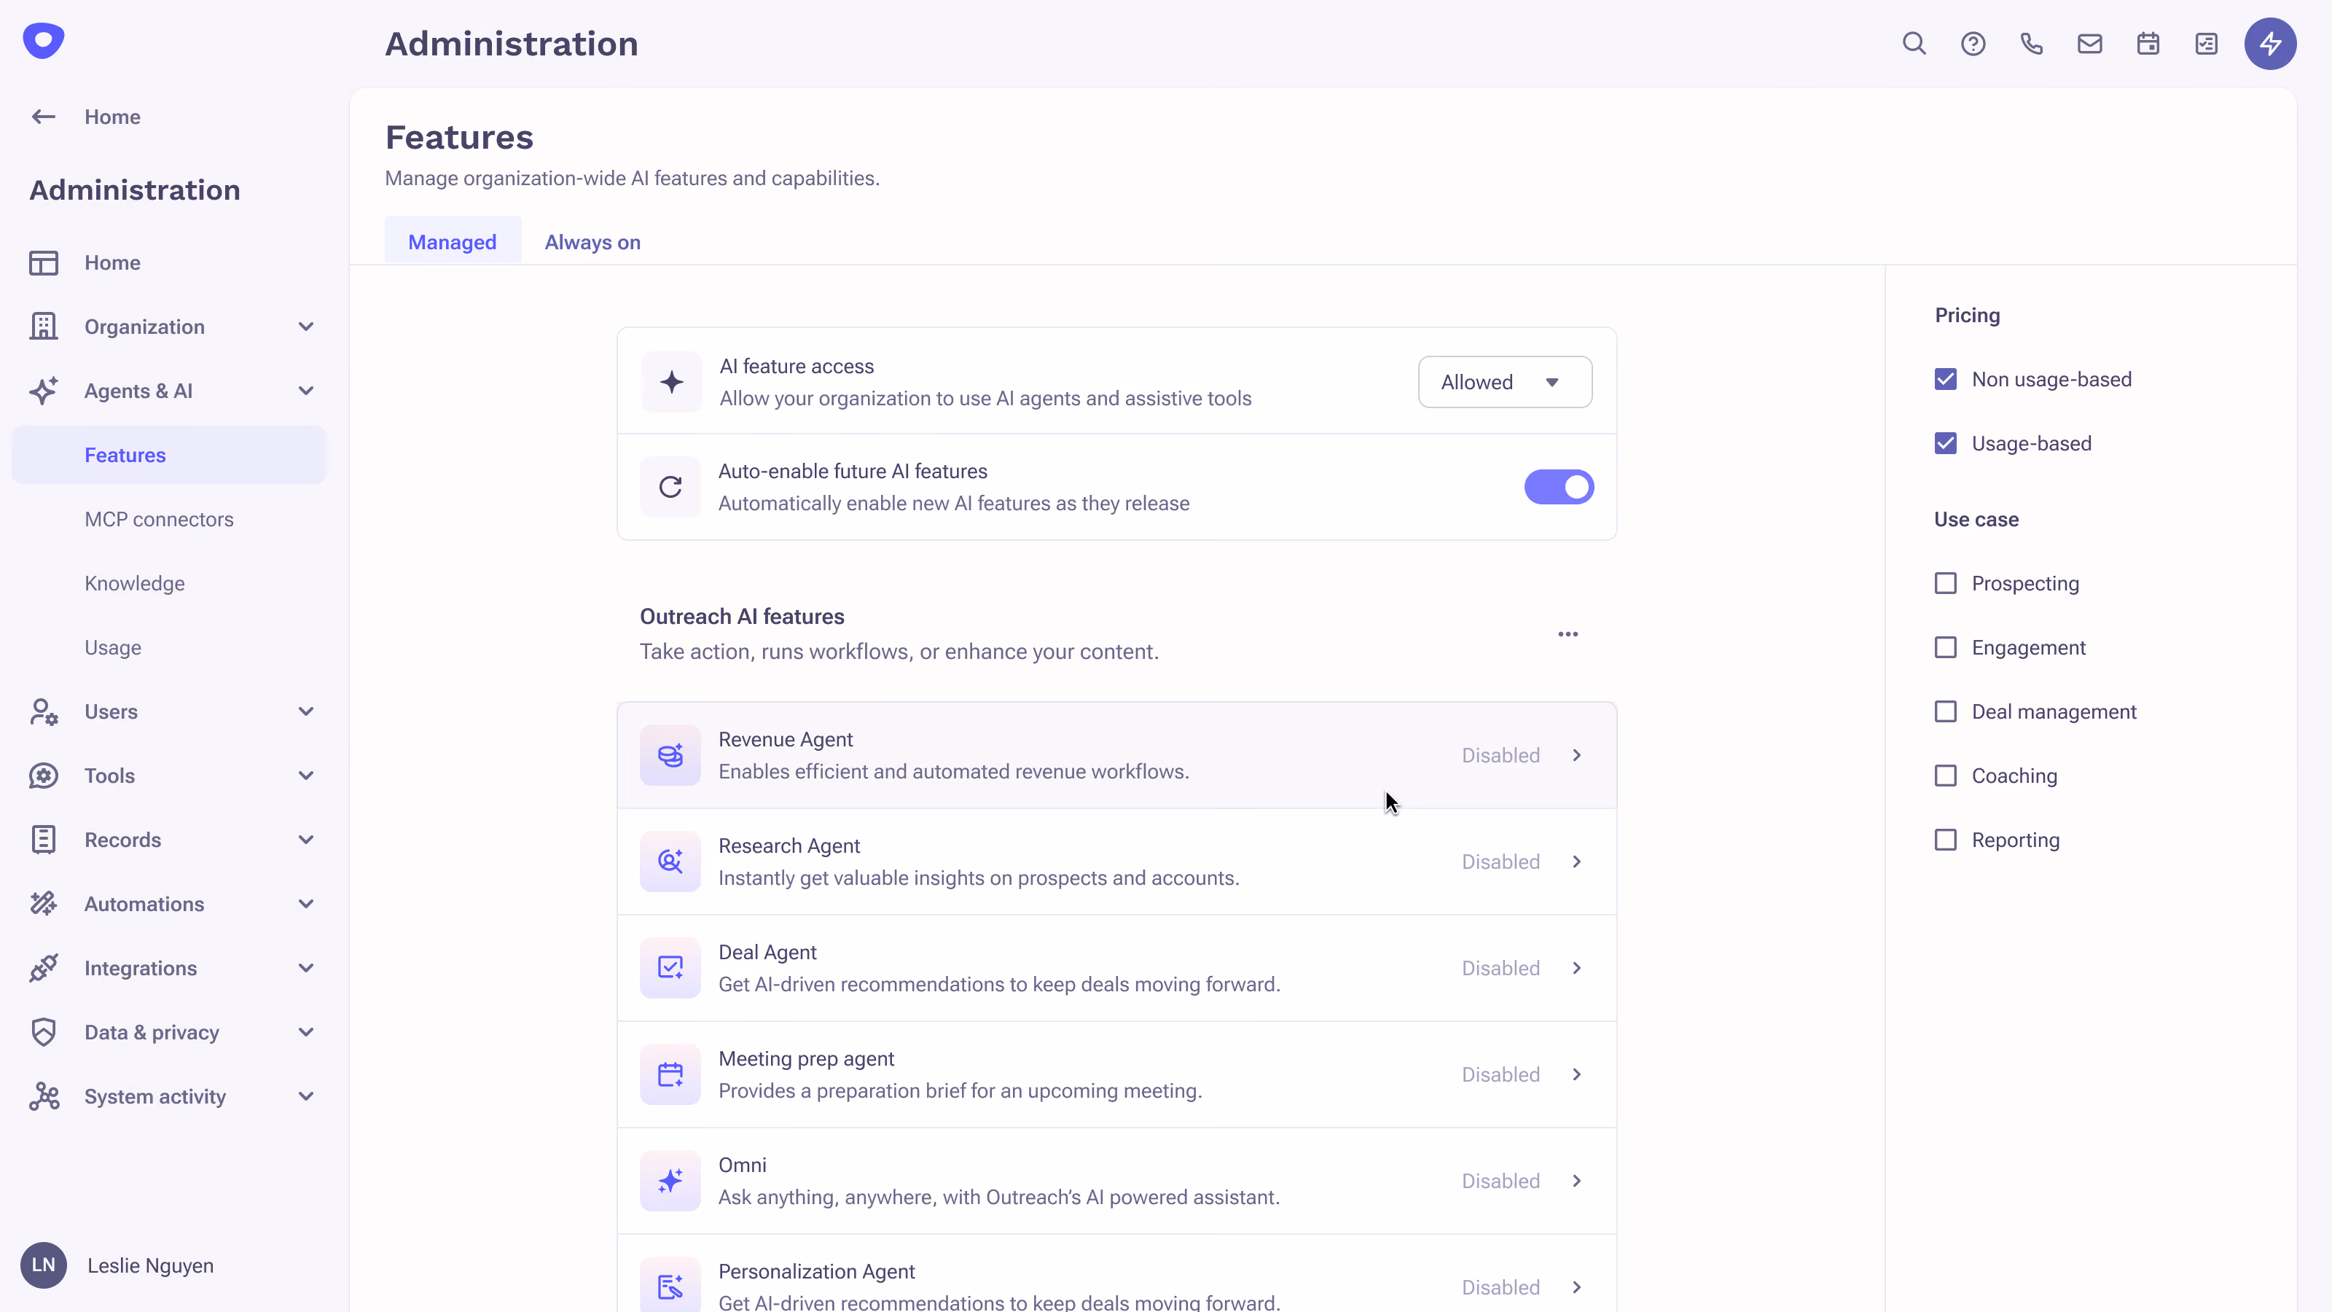
Task: Click the Deal Agent checkbox icon
Action: pyautogui.click(x=670, y=968)
